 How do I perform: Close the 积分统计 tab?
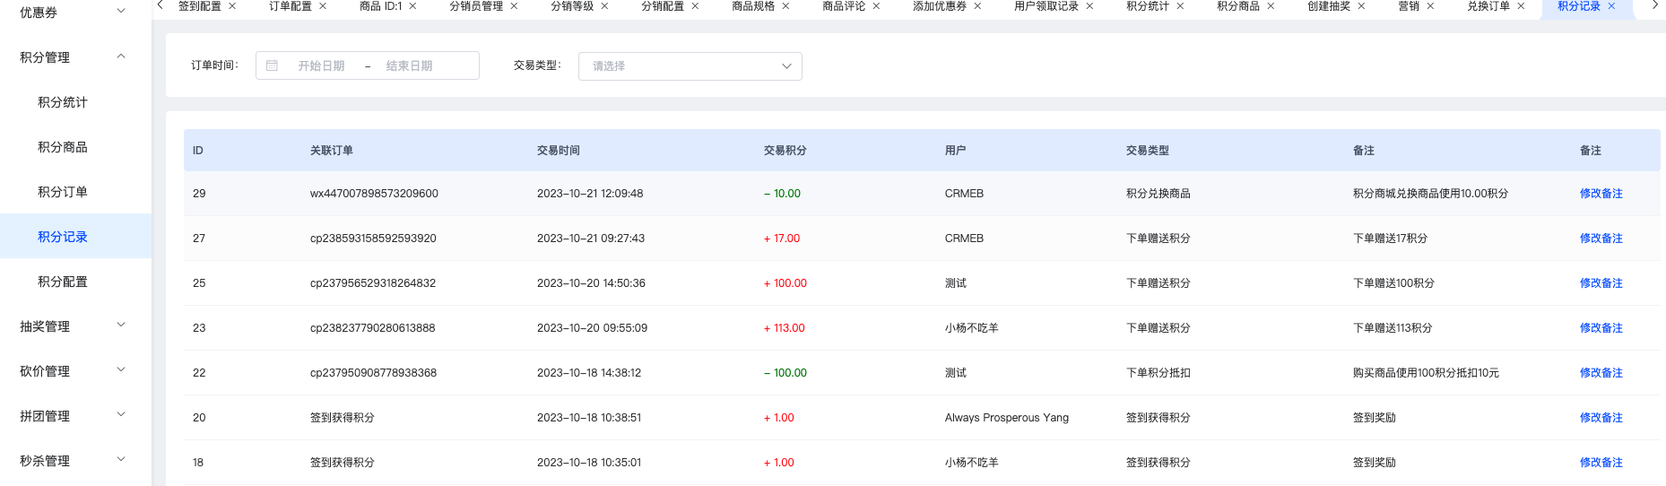point(1180,6)
